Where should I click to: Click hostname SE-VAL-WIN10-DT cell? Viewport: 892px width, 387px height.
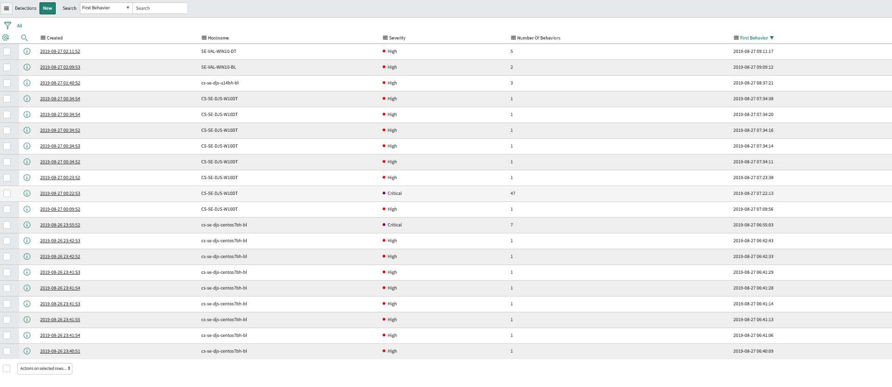click(219, 52)
